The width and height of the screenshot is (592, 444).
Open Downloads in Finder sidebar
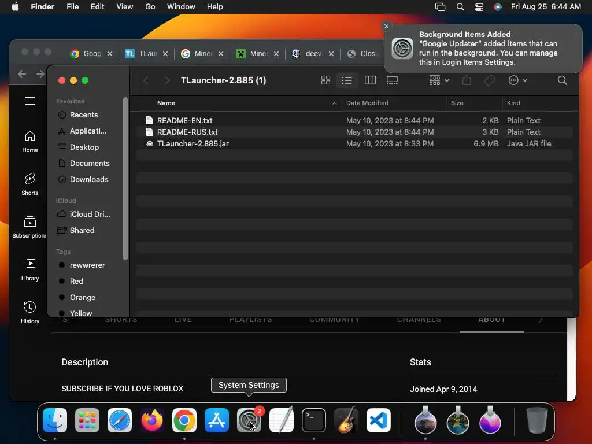coord(83,180)
